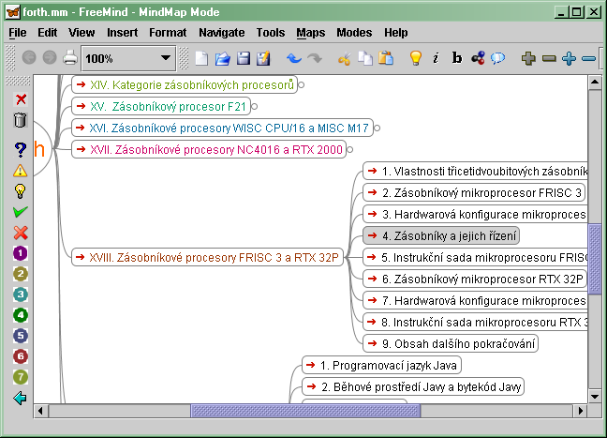The width and height of the screenshot is (607, 438).
Task: Select node 1. Programovací jazyk Java
Action: coord(382,365)
